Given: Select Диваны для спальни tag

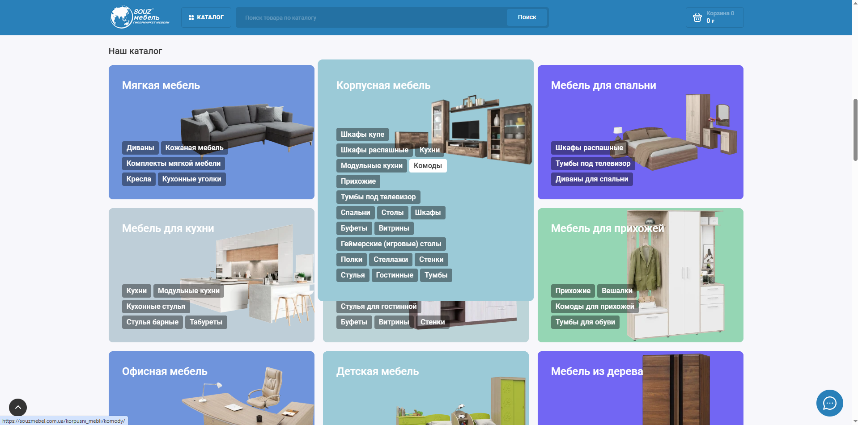Looking at the screenshot, I should (592, 179).
